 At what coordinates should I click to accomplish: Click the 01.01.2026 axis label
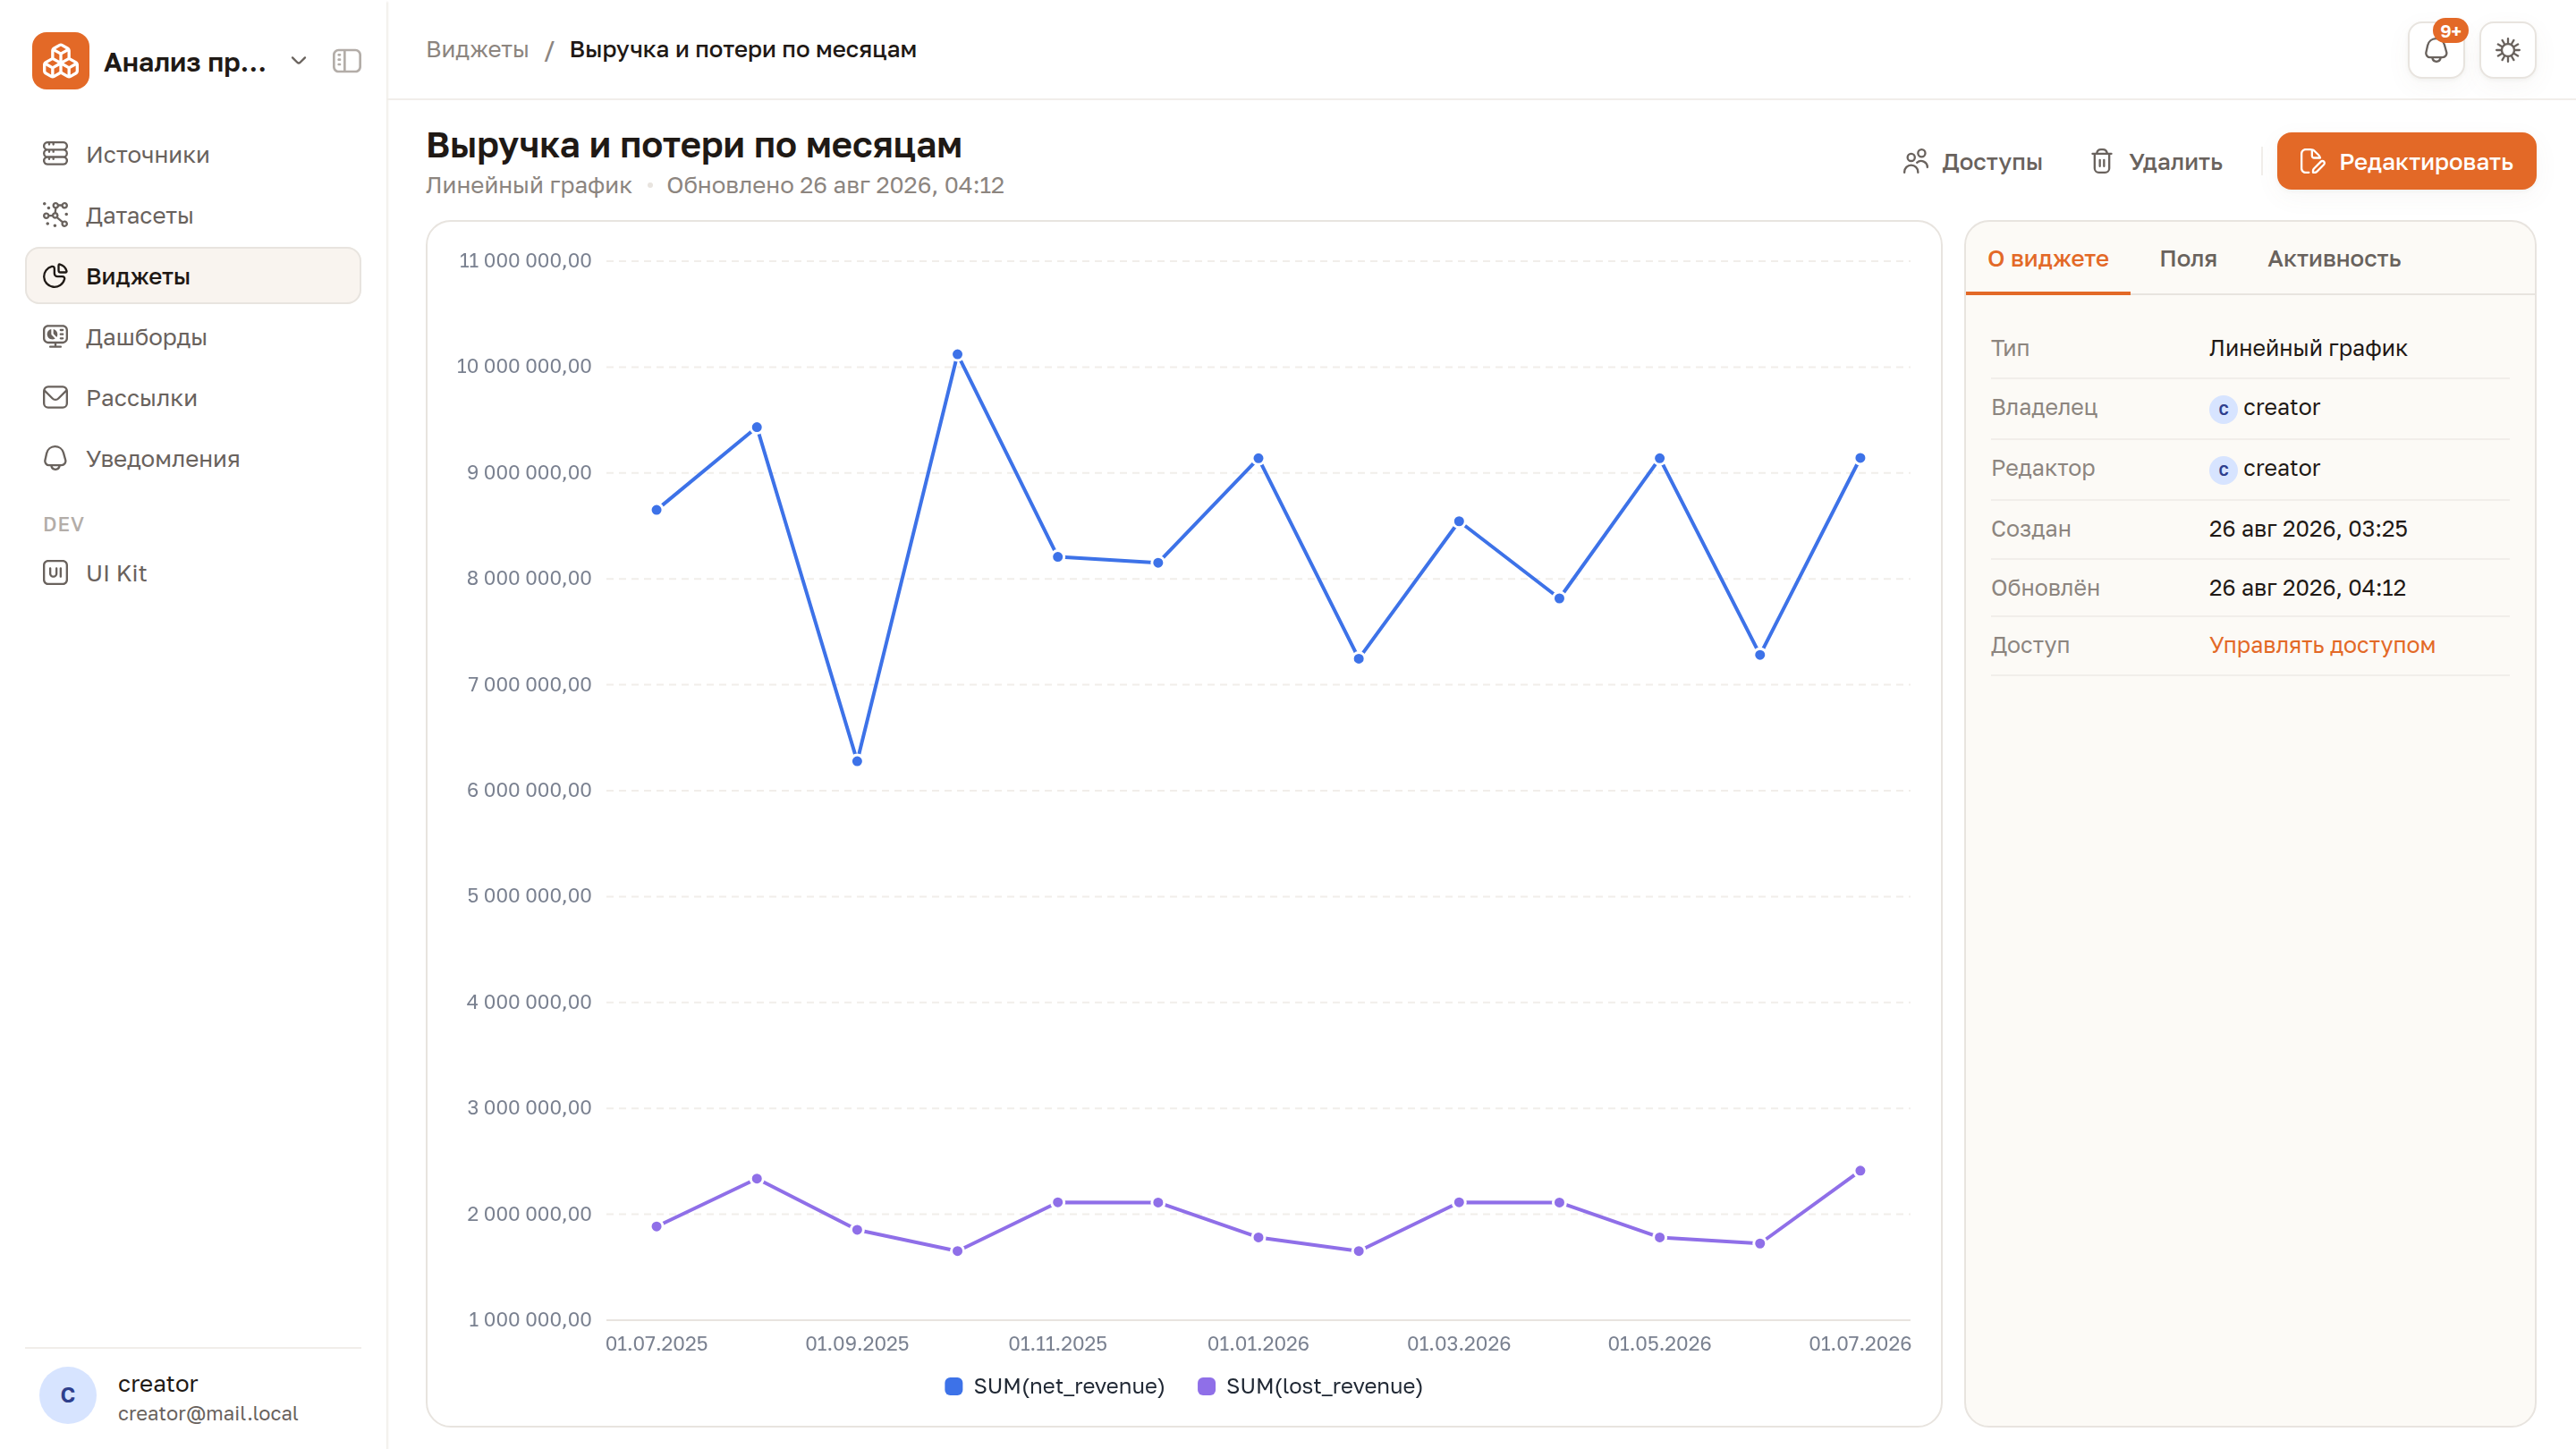(1258, 1343)
